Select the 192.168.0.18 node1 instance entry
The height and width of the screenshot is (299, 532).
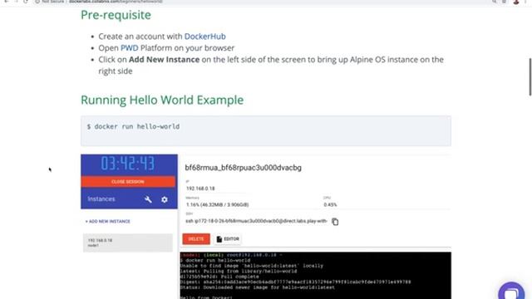coord(127,243)
